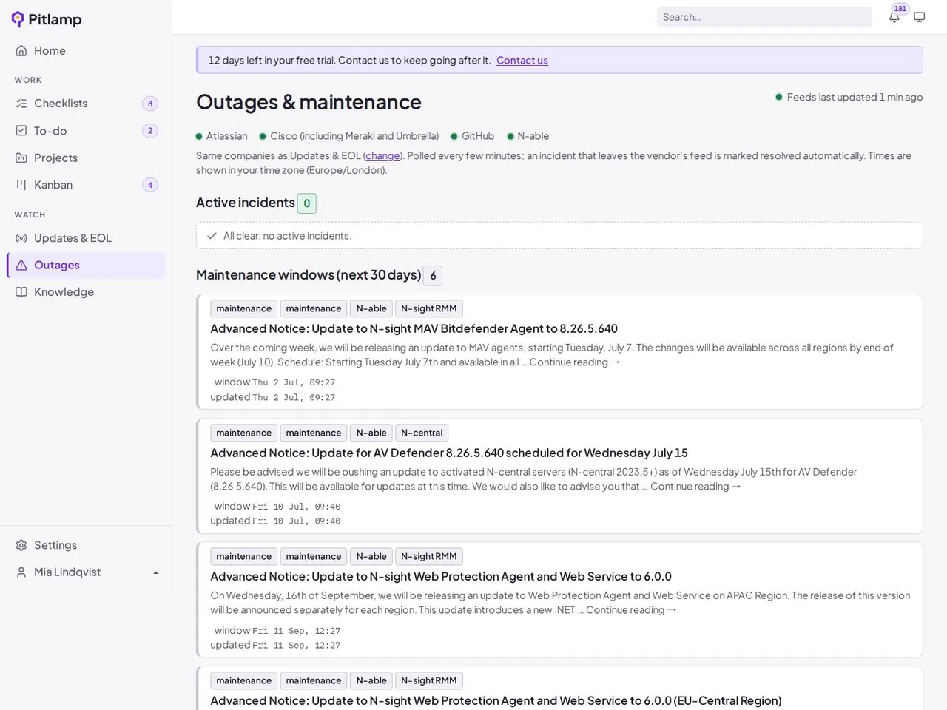Click the Pitlamp logo icon

tap(18, 19)
